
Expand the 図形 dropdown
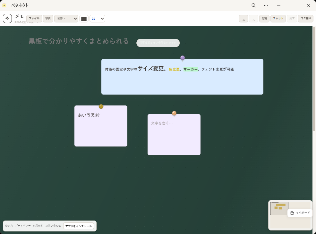point(66,19)
